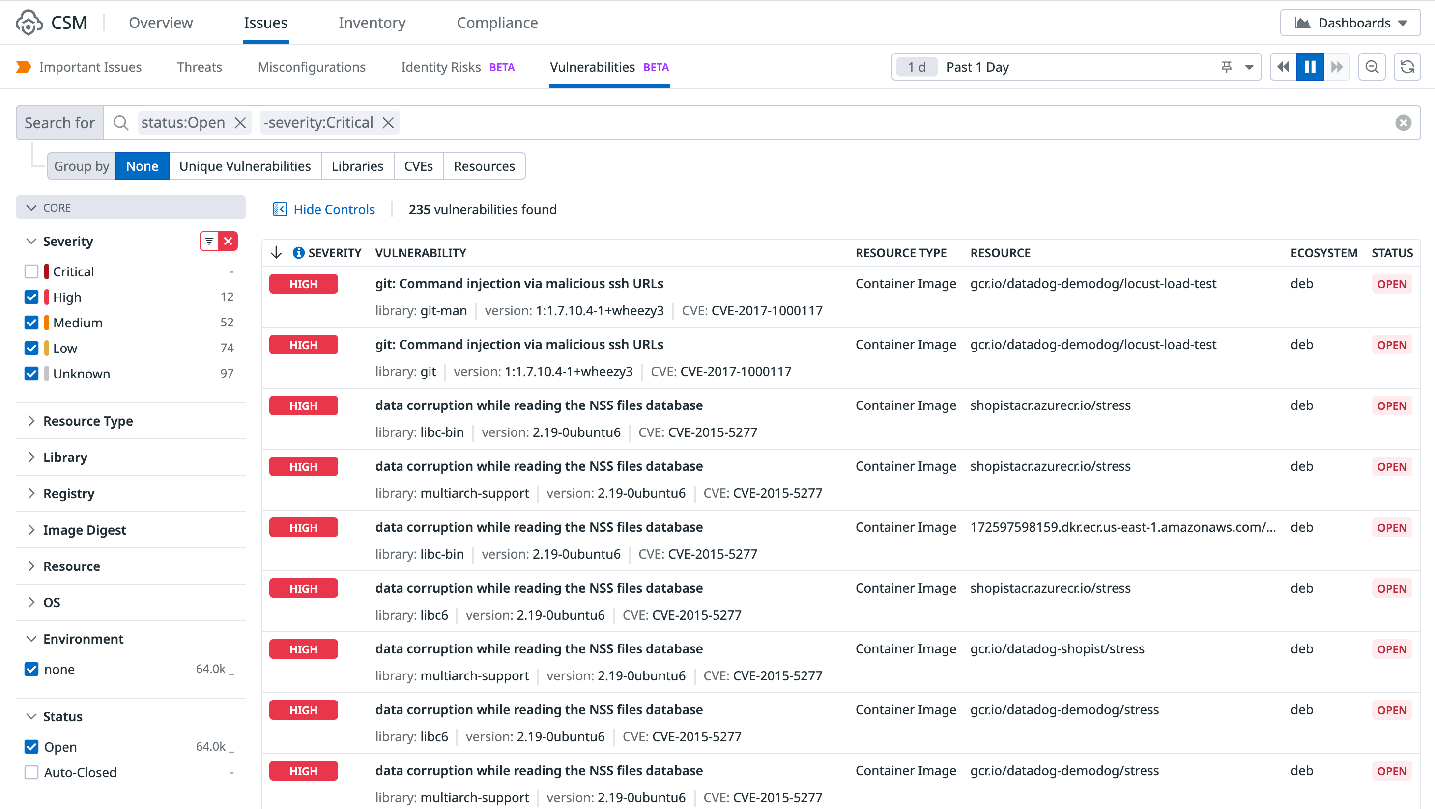Click the Hide Controls link

click(334, 210)
